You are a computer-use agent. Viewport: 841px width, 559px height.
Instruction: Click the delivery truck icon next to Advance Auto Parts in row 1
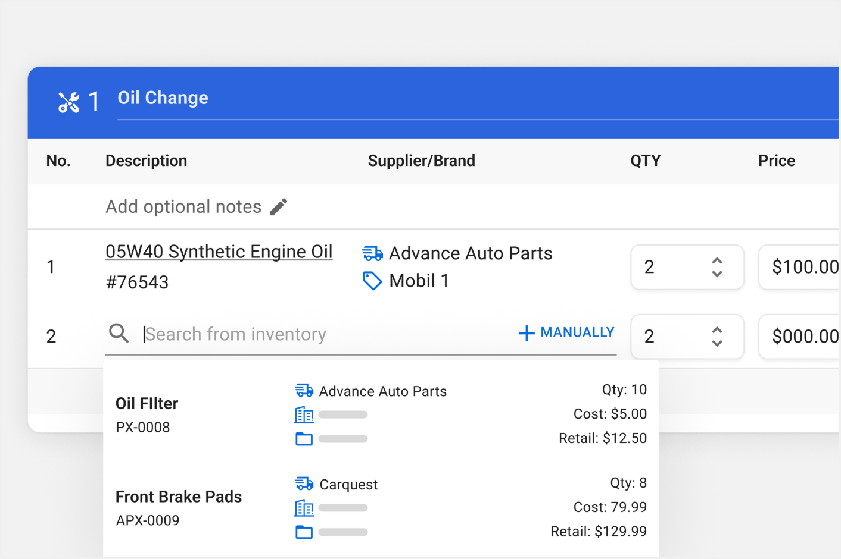[373, 253]
